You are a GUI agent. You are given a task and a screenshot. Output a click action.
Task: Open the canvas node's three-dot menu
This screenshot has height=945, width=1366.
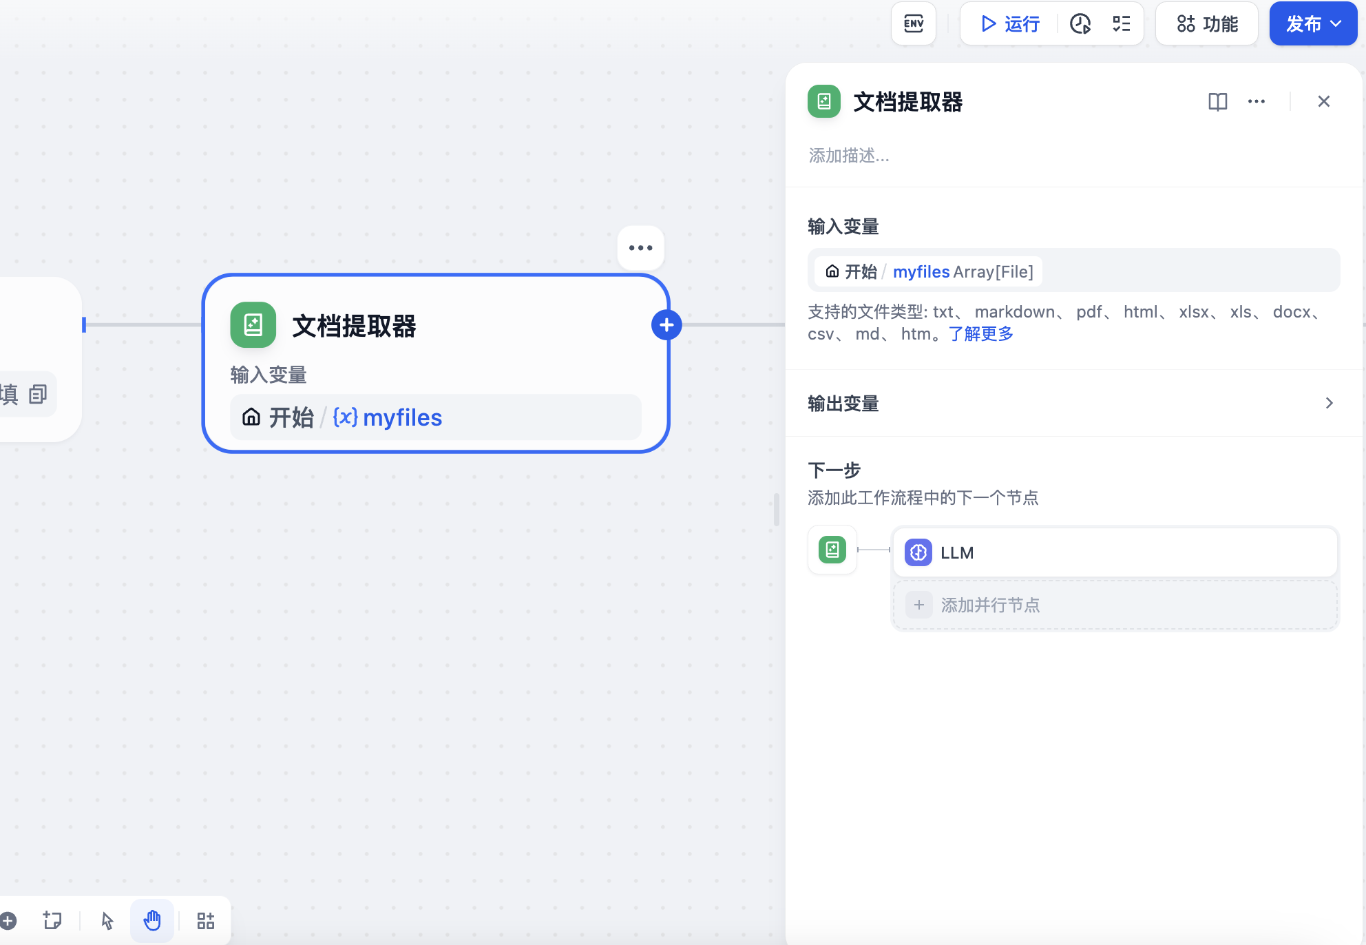(640, 247)
